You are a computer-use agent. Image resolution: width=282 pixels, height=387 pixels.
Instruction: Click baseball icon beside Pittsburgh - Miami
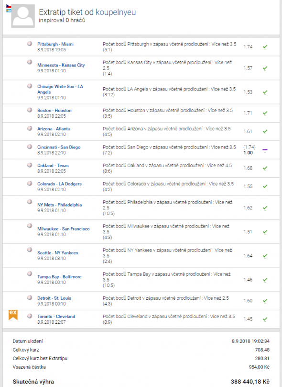pos(30,44)
